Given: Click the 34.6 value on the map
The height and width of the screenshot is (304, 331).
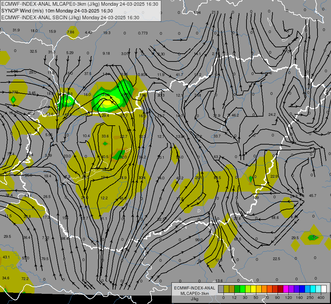Looking at the screenshot, I should 6,278.
